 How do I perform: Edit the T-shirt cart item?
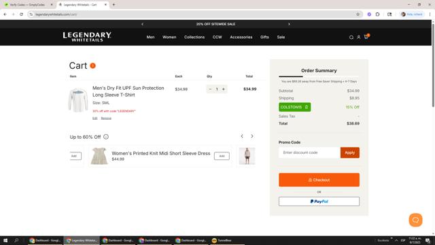95,118
